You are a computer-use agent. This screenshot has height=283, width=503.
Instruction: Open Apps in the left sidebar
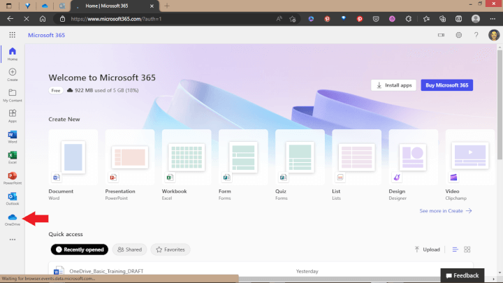(12, 116)
